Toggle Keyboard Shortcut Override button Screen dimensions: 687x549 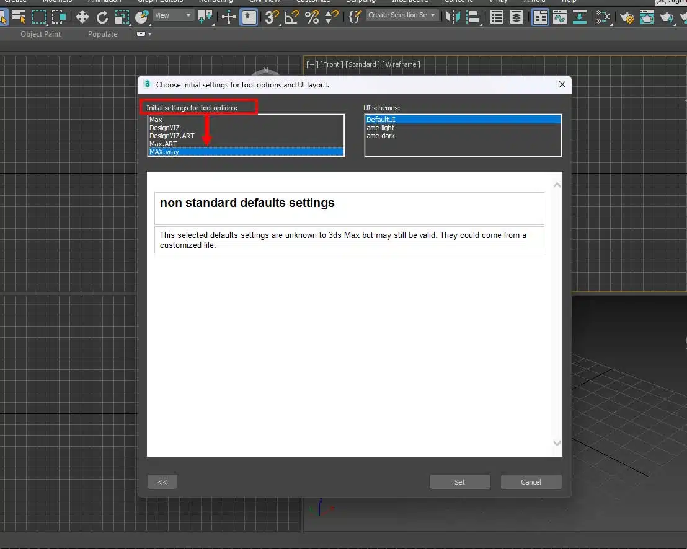(249, 17)
